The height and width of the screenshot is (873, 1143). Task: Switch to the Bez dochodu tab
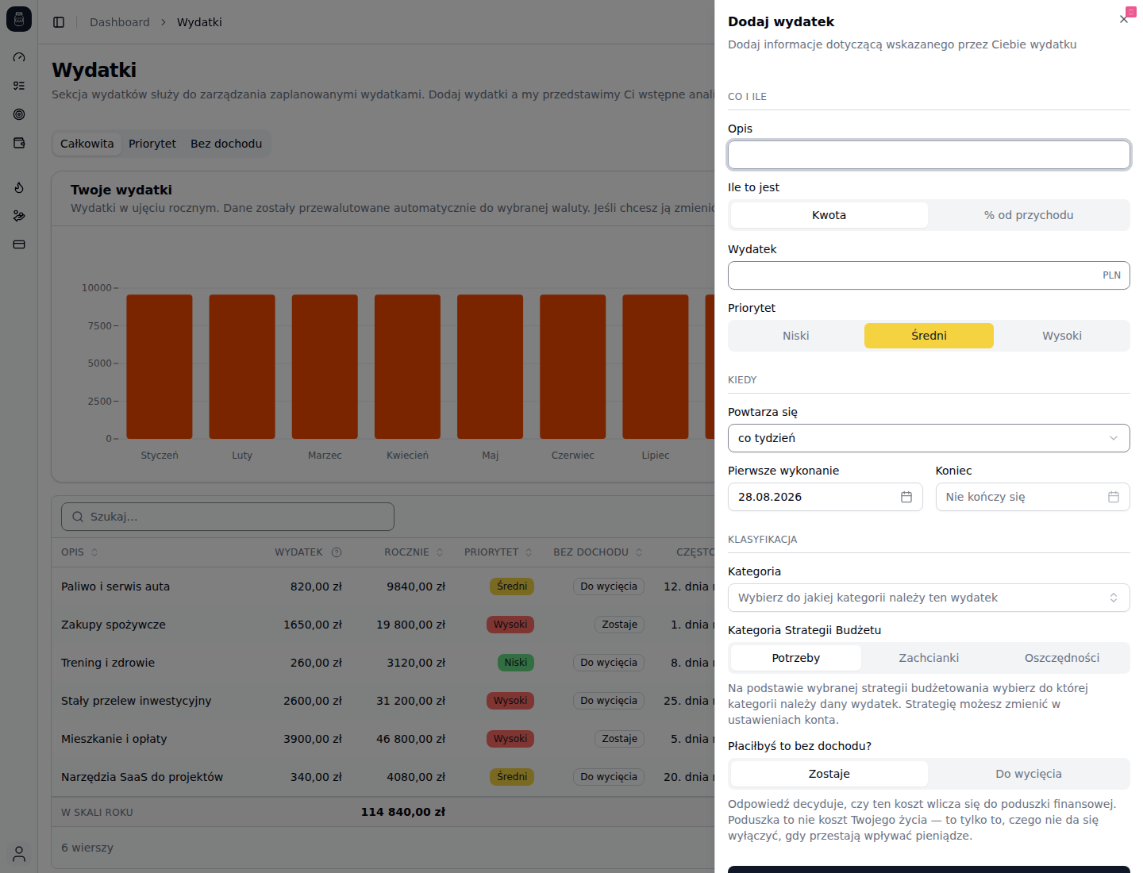(226, 144)
